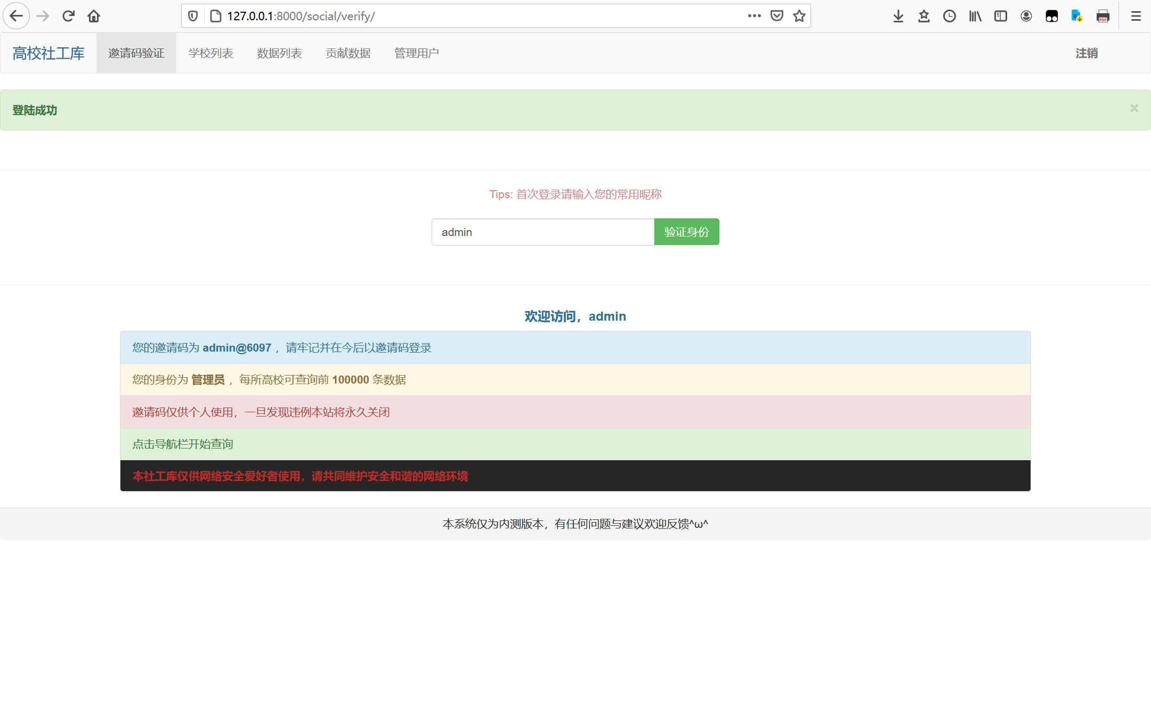Click the browser back arrow button

click(17, 16)
